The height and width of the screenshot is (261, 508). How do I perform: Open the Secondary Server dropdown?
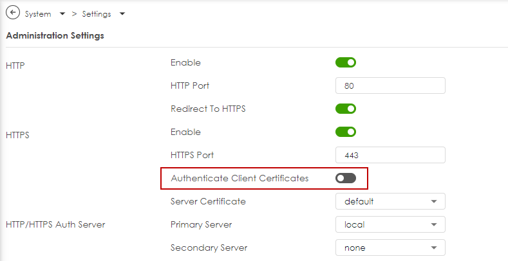point(390,248)
